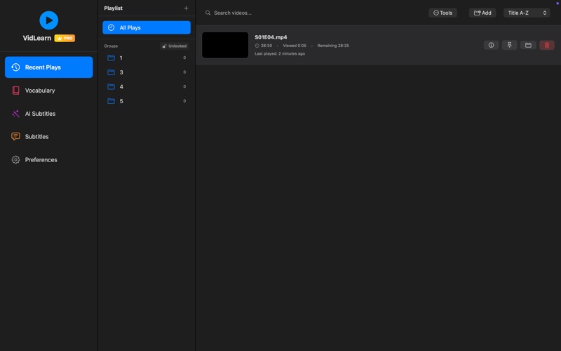Show info for S01E04.mp4
The height and width of the screenshot is (351, 561).
[491, 45]
